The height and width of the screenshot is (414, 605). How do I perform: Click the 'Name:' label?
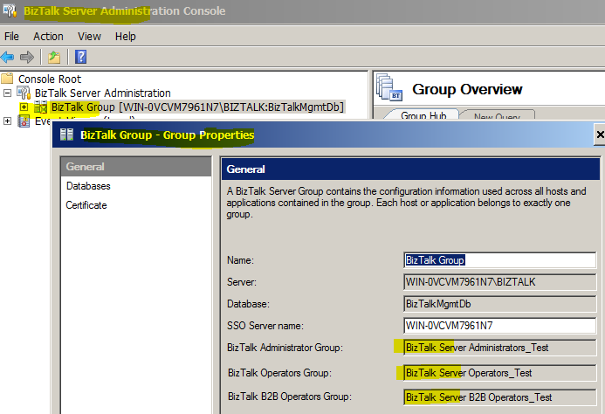[240, 260]
